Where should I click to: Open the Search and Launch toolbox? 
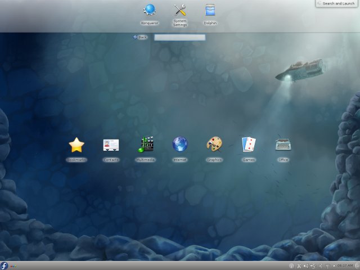tap(336, 3)
